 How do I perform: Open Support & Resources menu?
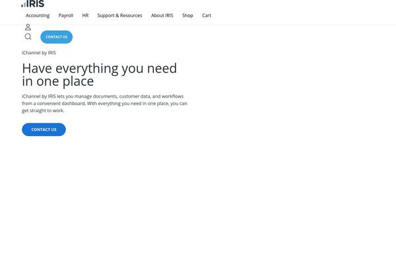click(119, 15)
